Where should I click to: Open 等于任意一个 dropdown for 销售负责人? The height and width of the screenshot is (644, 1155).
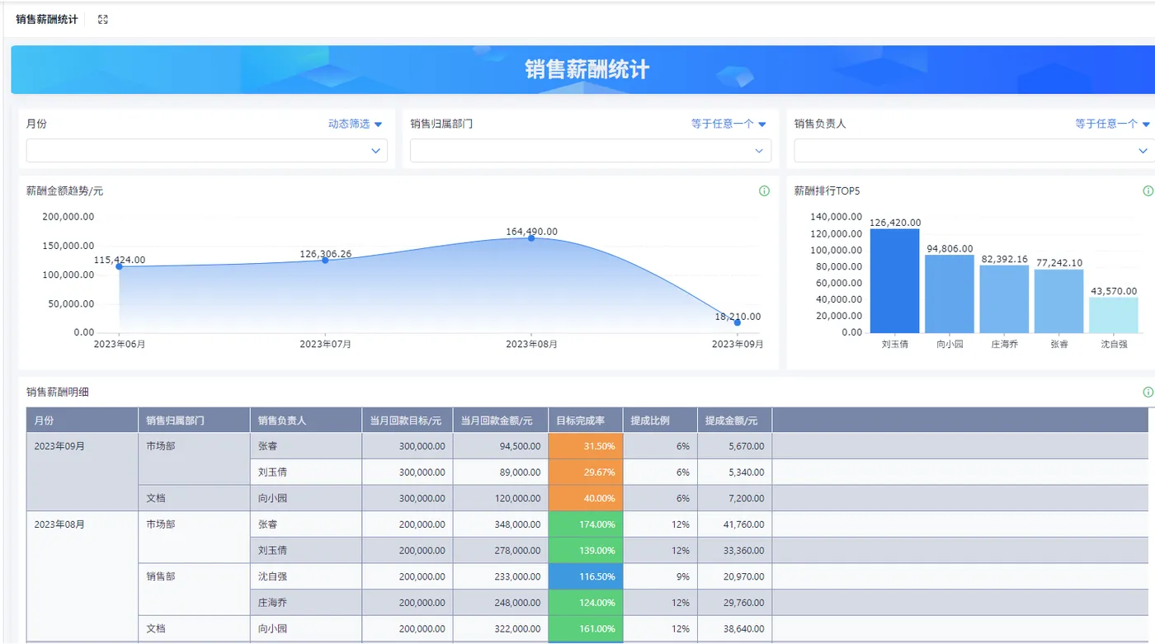click(x=1112, y=124)
